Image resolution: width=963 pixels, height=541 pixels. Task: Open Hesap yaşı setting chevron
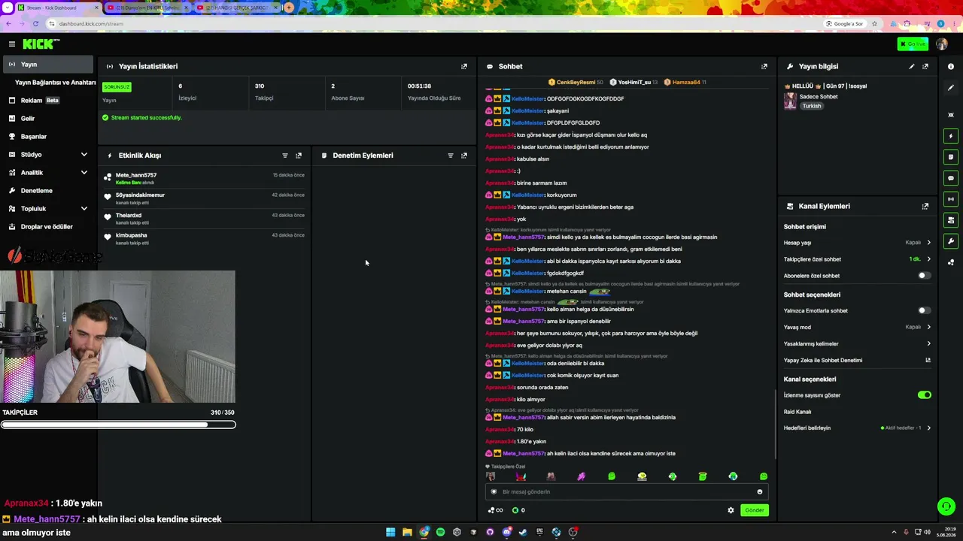(928, 243)
